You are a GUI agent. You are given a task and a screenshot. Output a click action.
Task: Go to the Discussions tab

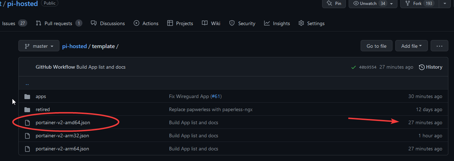point(108,23)
